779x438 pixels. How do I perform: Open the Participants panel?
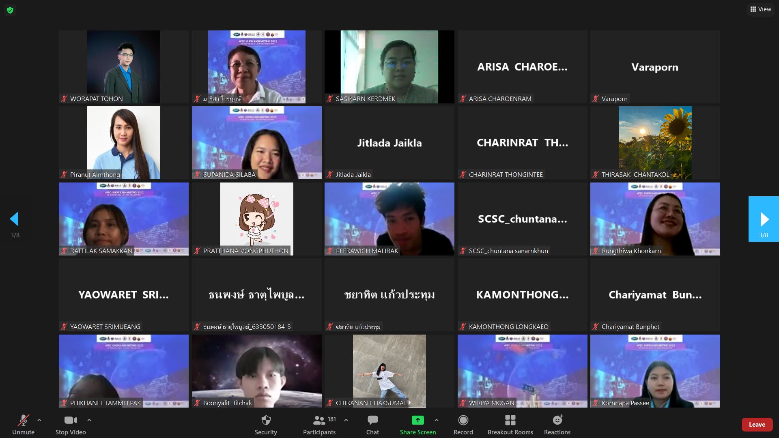coord(319,425)
